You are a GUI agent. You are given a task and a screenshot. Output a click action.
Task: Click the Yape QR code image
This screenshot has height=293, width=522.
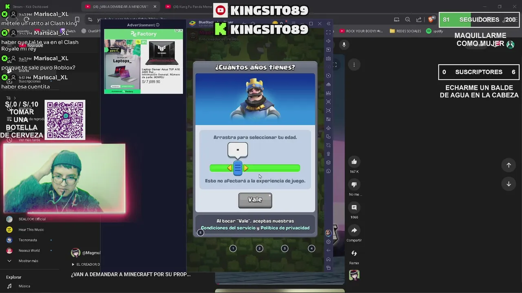[65, 120]
